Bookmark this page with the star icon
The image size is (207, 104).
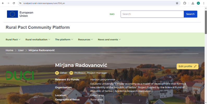pyautogui.click(x=177, y=3)
